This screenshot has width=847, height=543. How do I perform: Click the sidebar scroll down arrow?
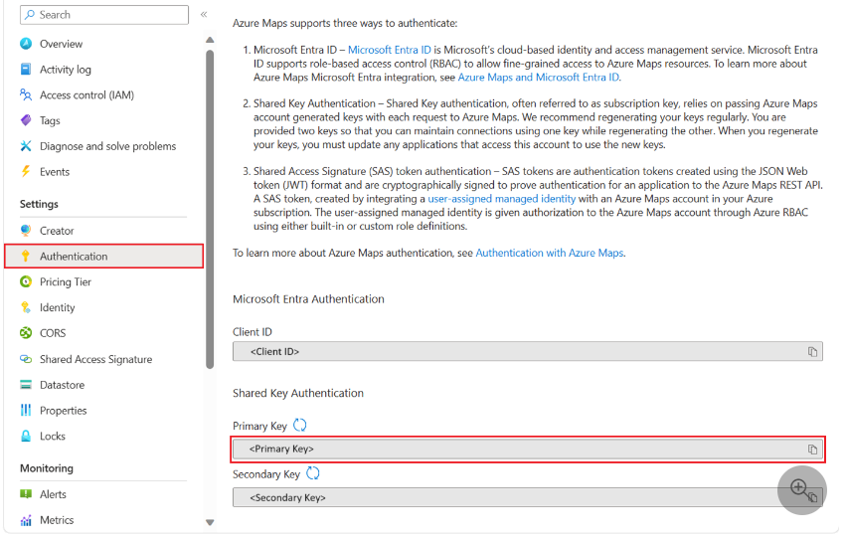(x=210, y=522)
